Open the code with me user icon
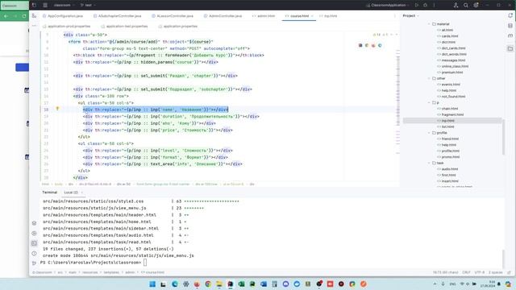This screenshot has height=290, width=516. tap(456, 6)
